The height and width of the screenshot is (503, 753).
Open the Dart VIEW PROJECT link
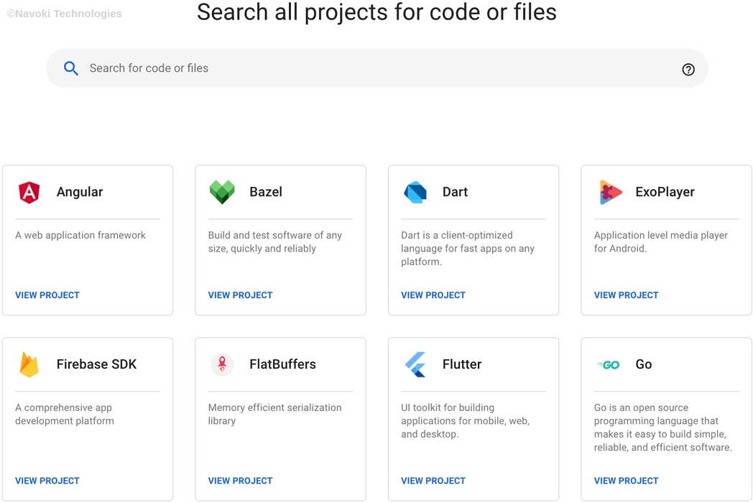click(433, 295)
